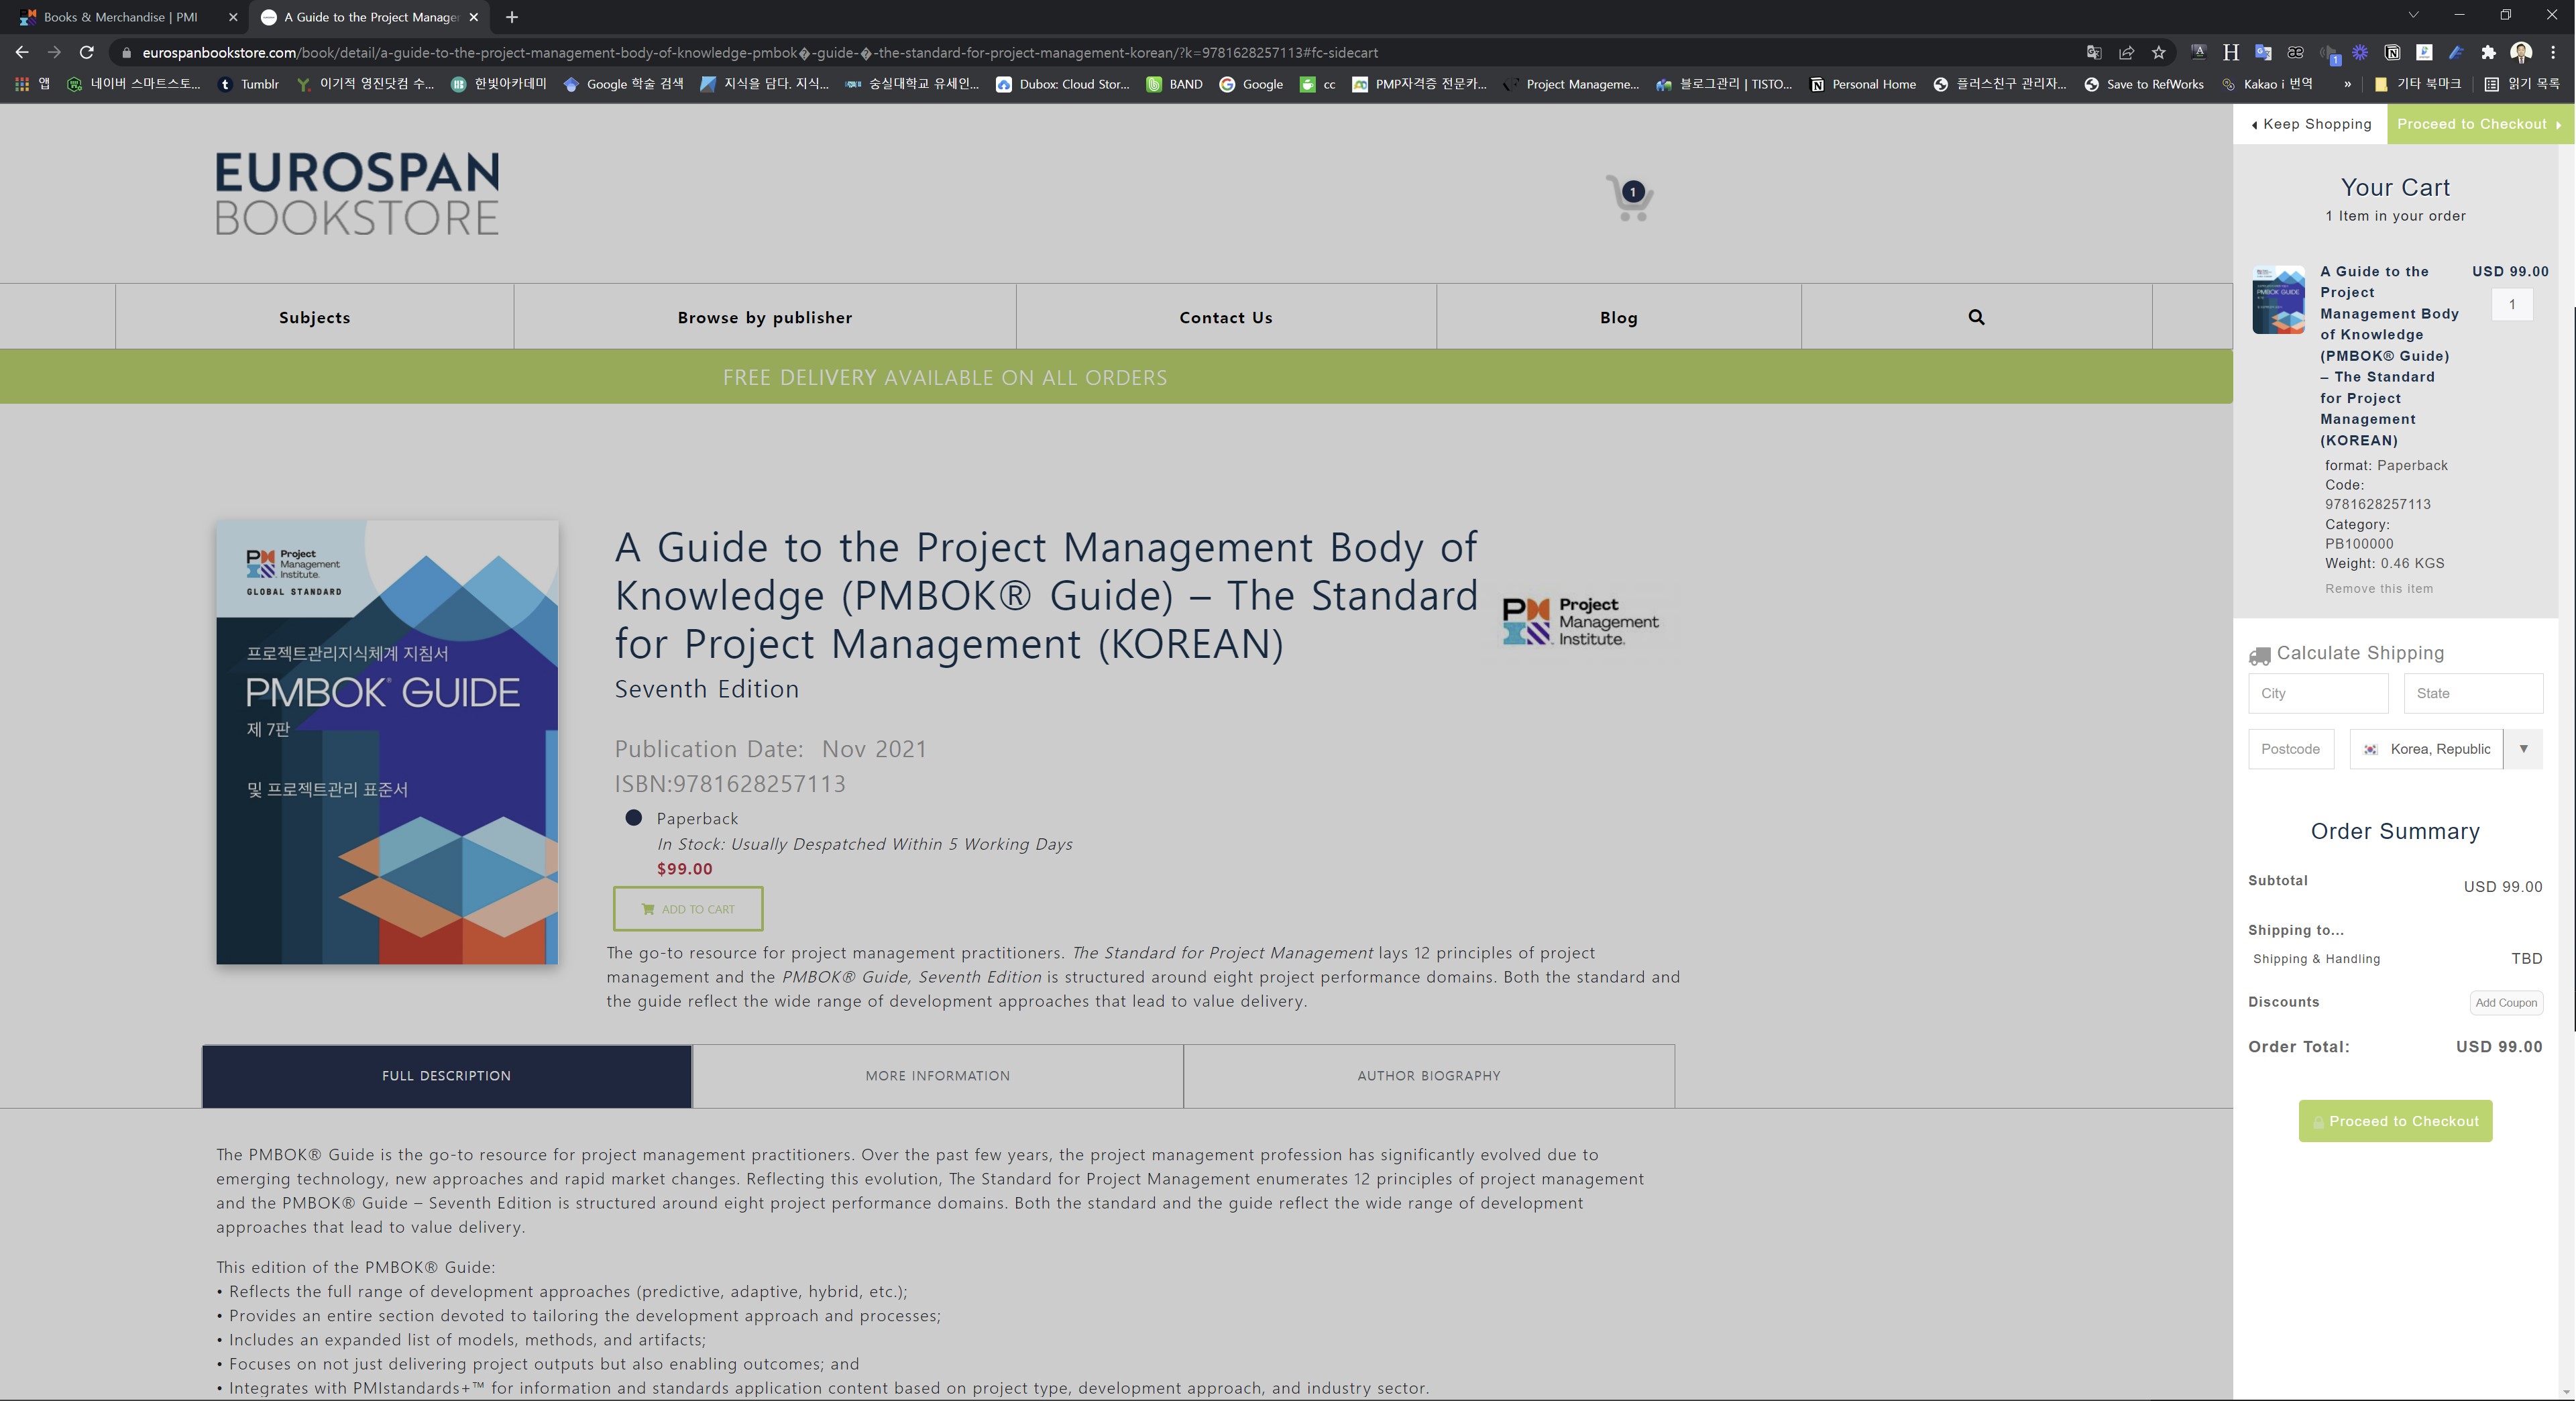Click the PMBOK Guide book cover image
2576x1401 pixels.
click(x=387, y=742)
